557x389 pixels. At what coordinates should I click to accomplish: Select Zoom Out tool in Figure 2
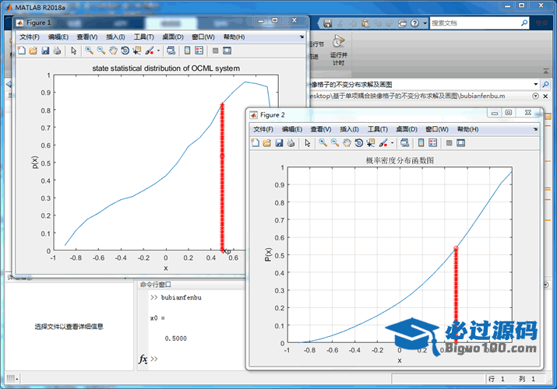coord(335,143)
